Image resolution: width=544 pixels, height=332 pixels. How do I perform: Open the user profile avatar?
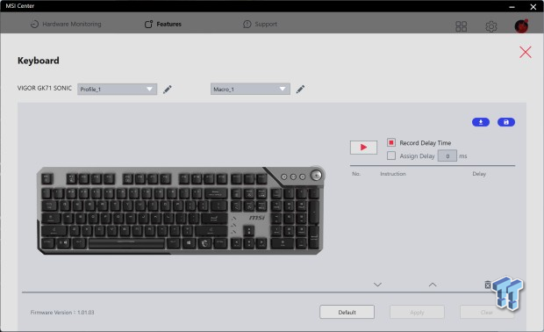(x=521, y=26)
